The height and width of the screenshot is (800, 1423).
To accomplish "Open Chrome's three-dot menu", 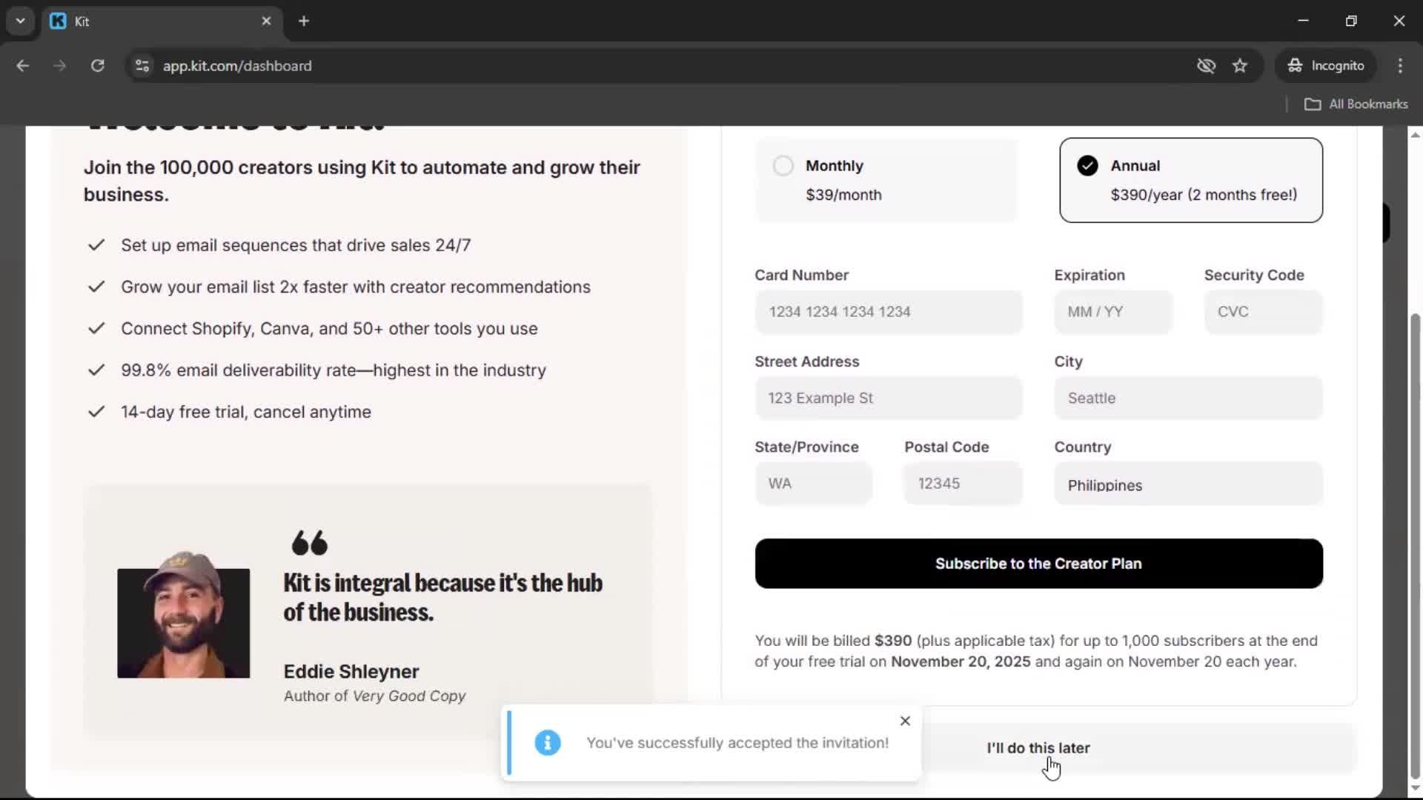I will [1401, 65].
